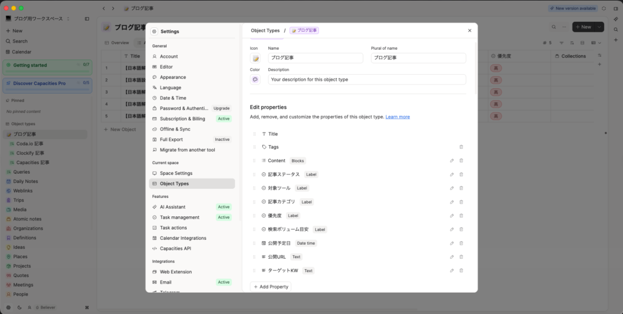Viewport: 623px width, 314px height.
Task: Click the Description input field
Action: 367,80
